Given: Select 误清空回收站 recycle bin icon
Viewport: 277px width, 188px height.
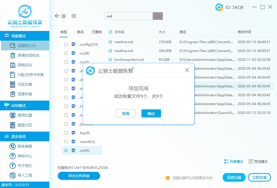Looking at the screenshot, I should 13,55.
